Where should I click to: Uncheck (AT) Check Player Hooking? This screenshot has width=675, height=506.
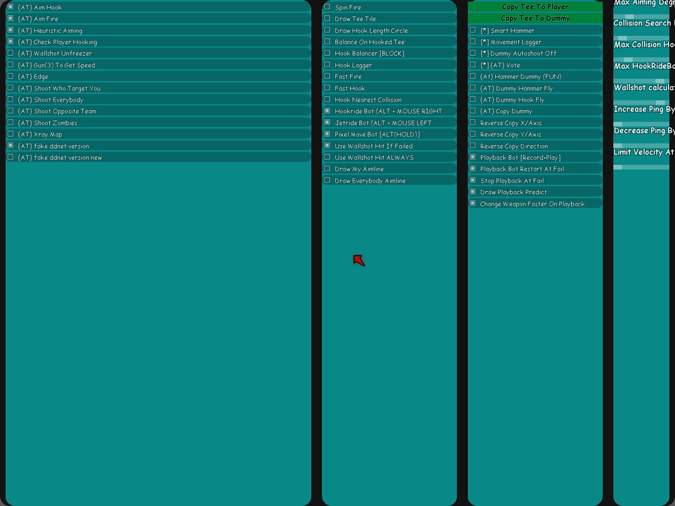point(10,42)
